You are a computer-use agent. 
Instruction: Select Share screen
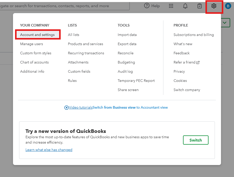(128, 90)
